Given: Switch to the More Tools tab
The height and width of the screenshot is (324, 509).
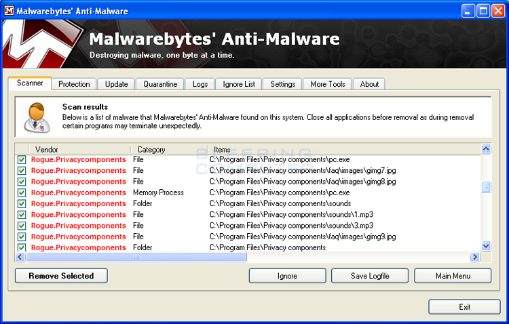Looking at the screenshot, I should (328, 84).
